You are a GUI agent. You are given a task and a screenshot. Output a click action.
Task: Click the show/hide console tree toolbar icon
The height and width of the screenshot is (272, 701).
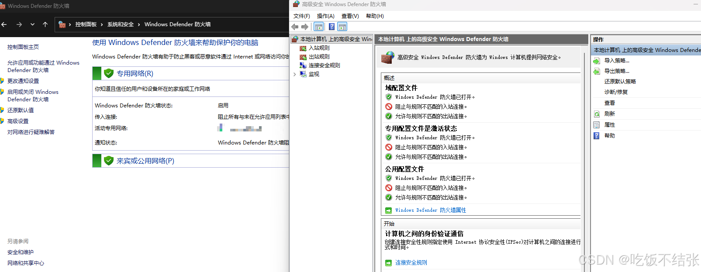point(319,27)
